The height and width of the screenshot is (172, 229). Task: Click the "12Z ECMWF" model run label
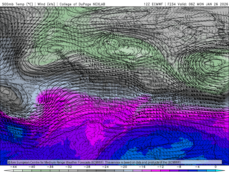pos(153,4)
